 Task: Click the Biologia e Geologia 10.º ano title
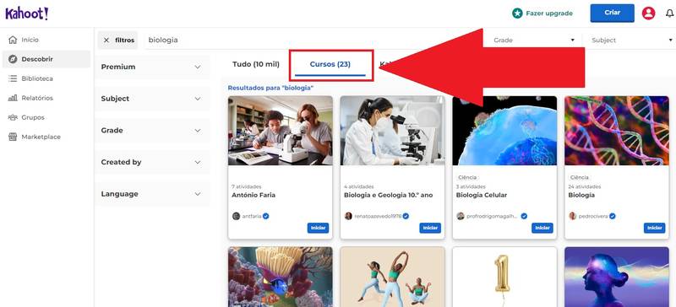(388, 195)
